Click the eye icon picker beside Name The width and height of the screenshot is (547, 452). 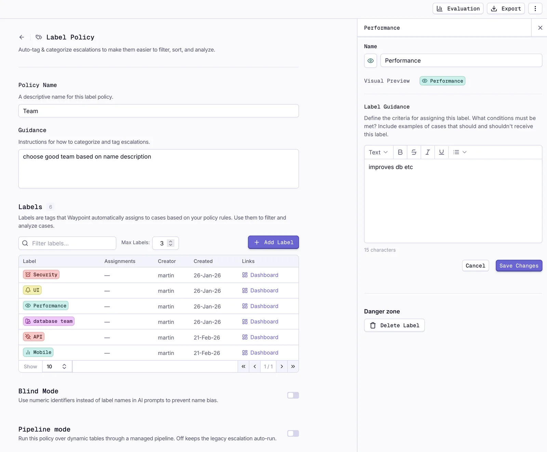pyautogui.click(x=371, y=61)
